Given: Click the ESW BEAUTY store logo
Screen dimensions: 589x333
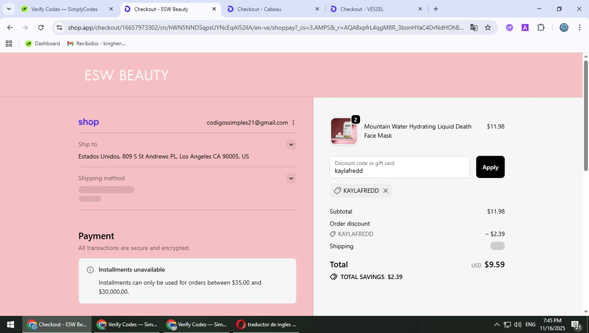Looking at the screenshot, I should pos(126,75).
